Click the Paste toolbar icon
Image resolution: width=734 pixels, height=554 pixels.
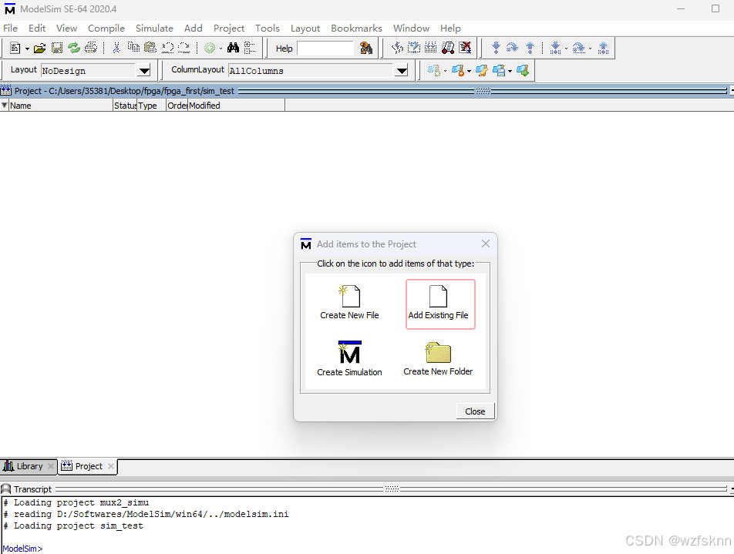[150, 48]
